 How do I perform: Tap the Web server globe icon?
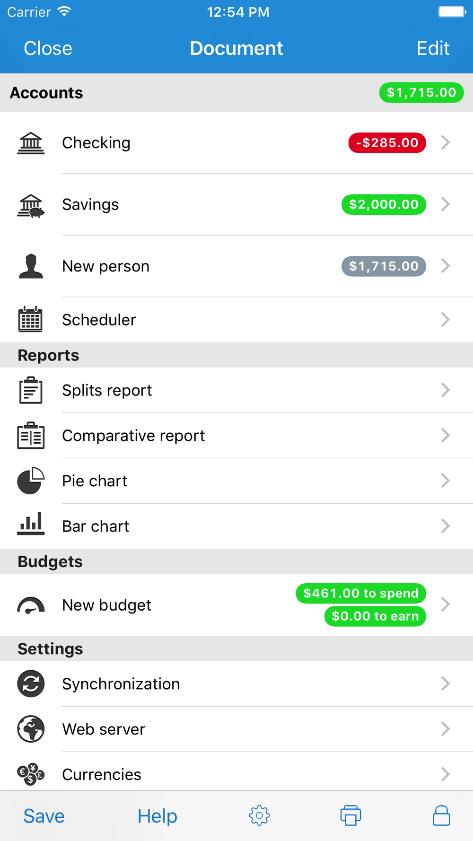click(x=31, y=729)
